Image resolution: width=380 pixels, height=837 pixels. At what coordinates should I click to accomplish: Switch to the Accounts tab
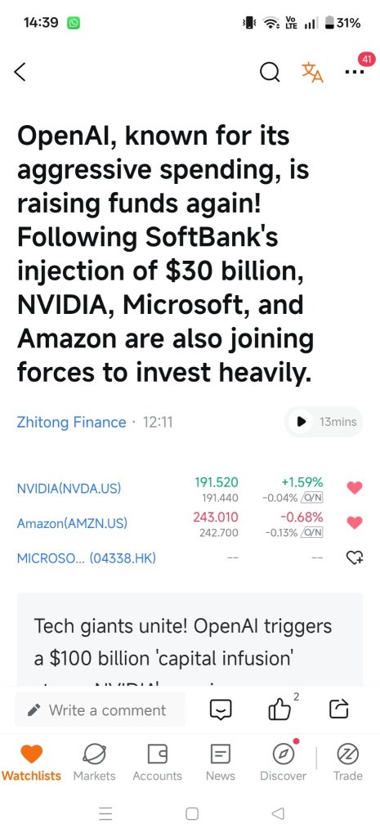[158, 763]
